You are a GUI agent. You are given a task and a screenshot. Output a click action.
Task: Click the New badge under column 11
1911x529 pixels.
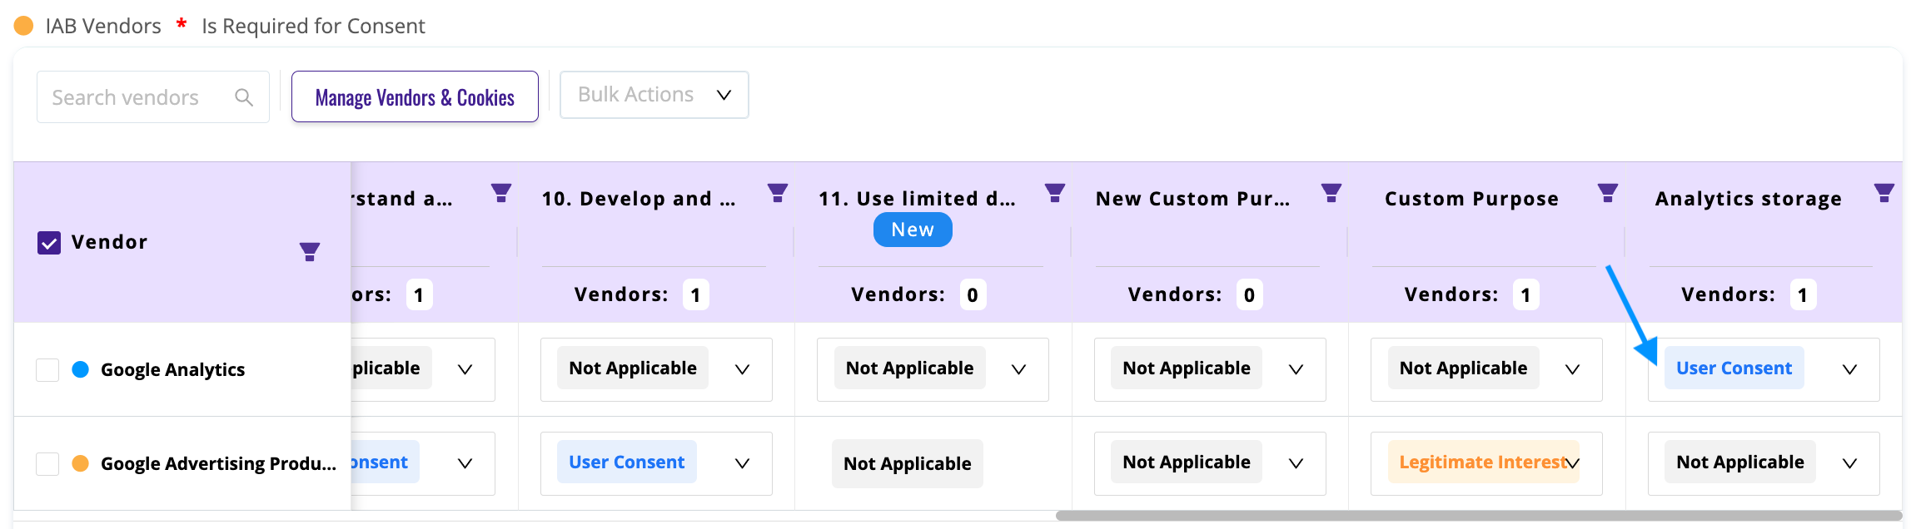(913, 230)
